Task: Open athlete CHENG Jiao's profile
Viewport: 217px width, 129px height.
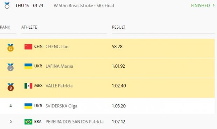Action: pos(57,47)
